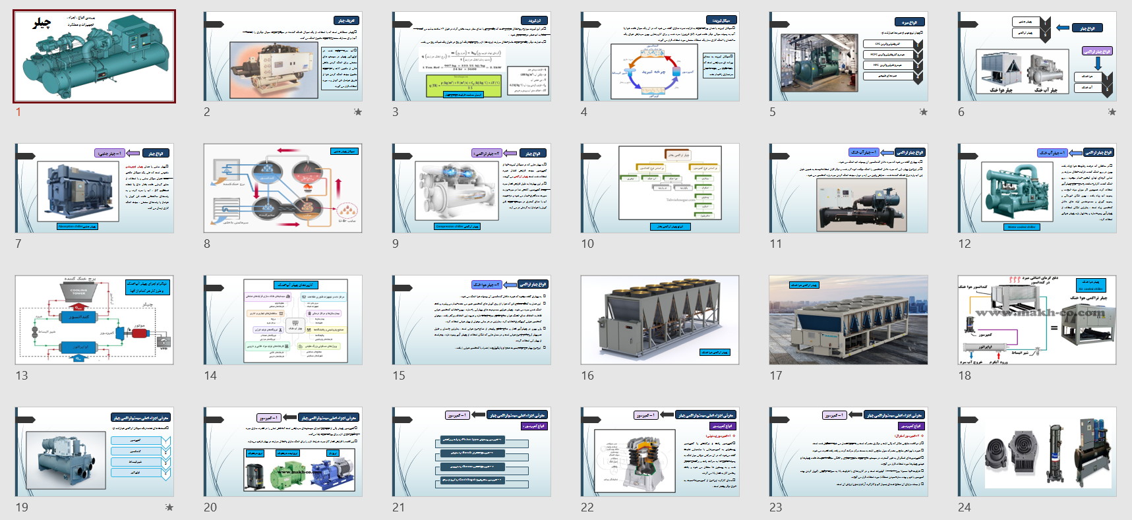Open slide 4 refrigeration cycle diagram thumbnail

coord(660,57)
